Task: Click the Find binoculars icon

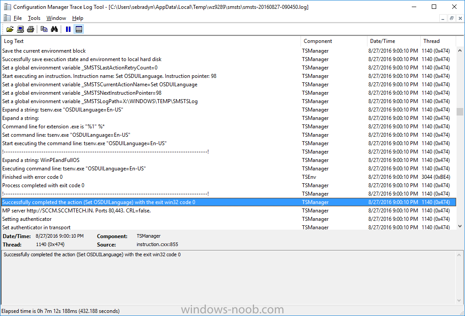Action: tap(54, 29)
